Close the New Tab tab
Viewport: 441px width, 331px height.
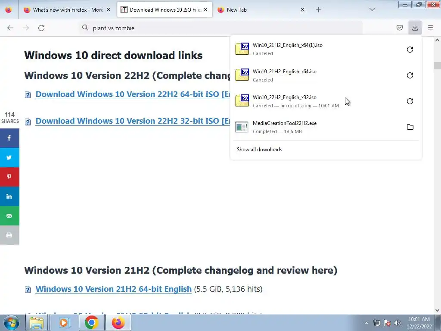click(x=302, y=9)
